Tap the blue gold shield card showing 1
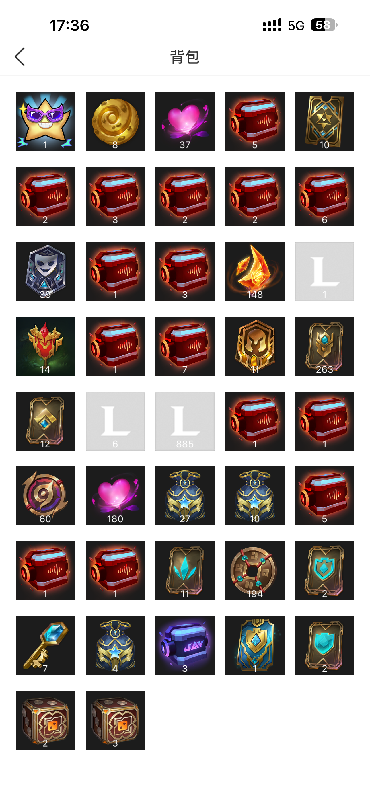 point(255,646)
